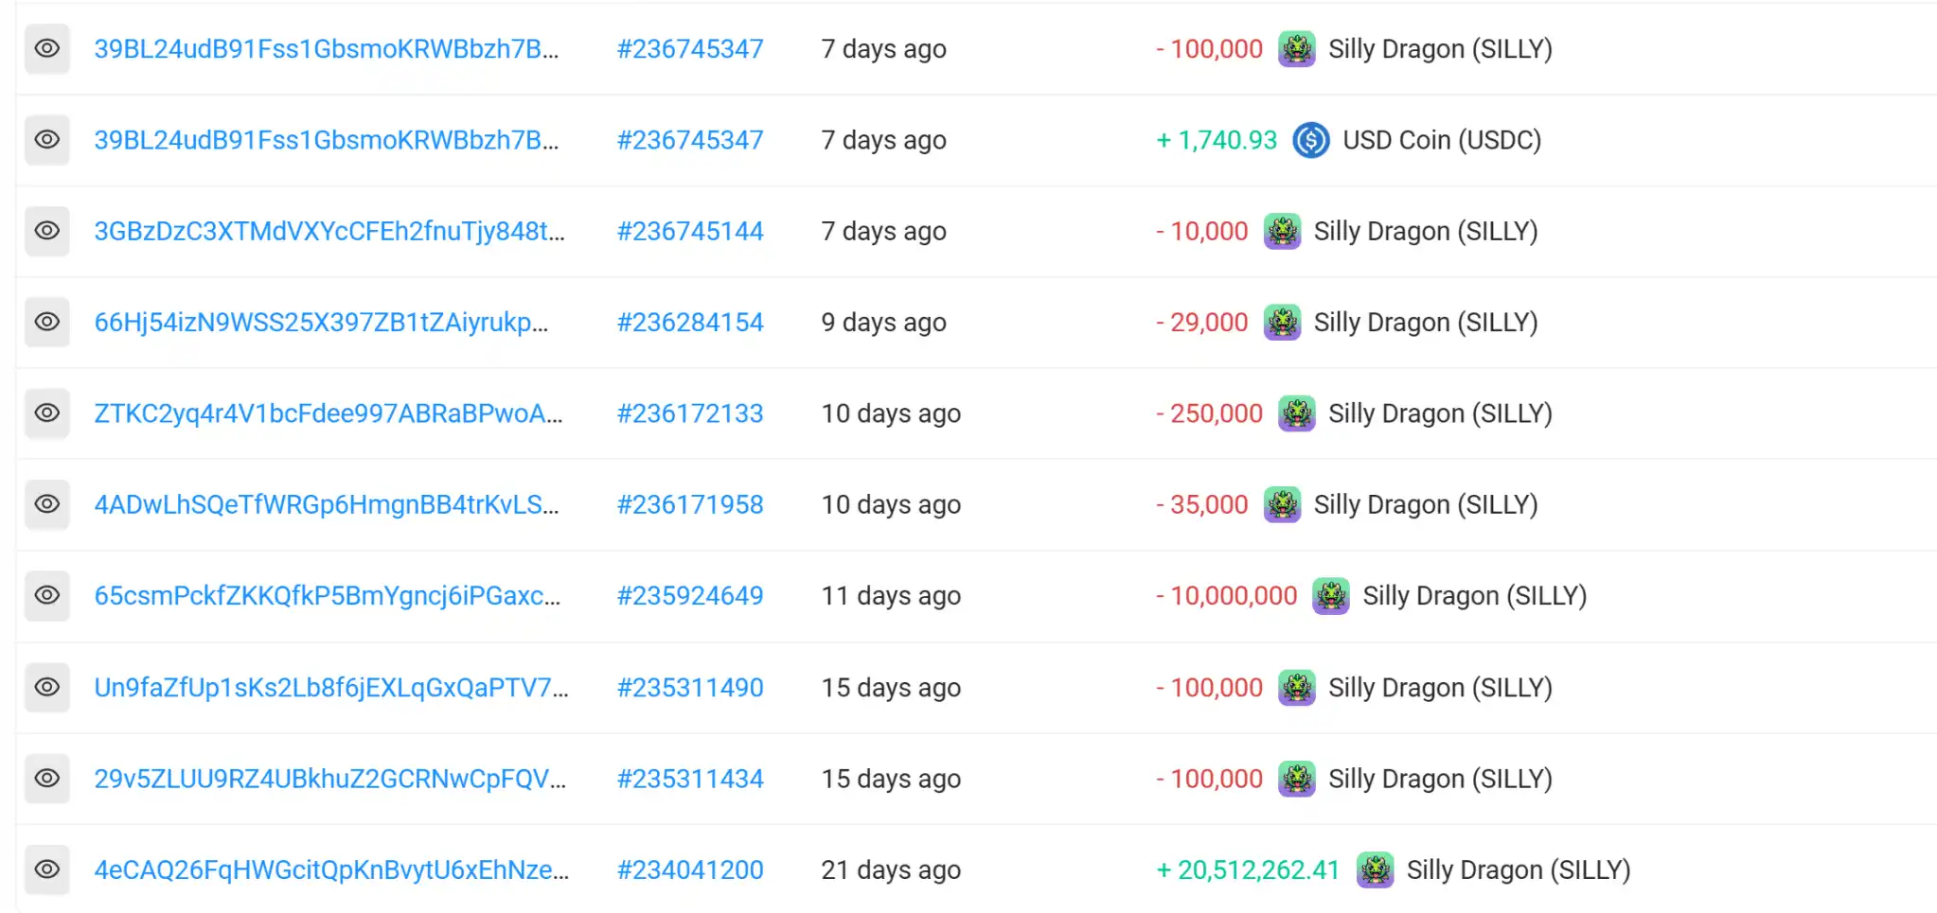
Task: Click the Silly Dragon icon next to -10,000,000
Action: tap(1330, 596)
